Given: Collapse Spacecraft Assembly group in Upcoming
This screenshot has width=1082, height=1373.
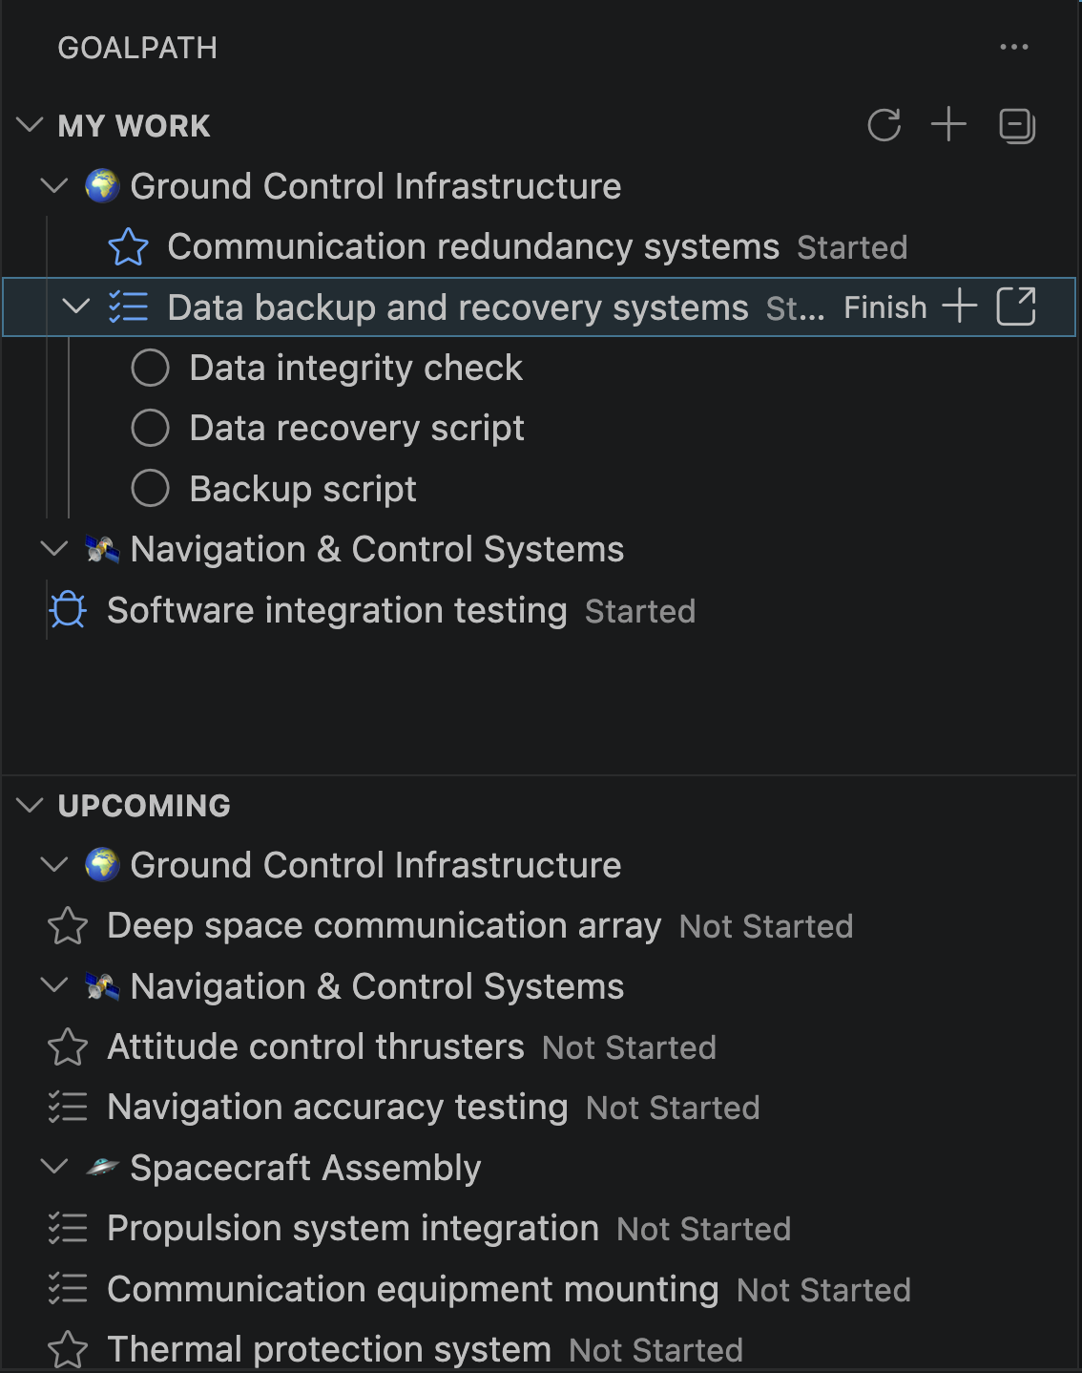Looking at the screenshot, I should 54,1167.
